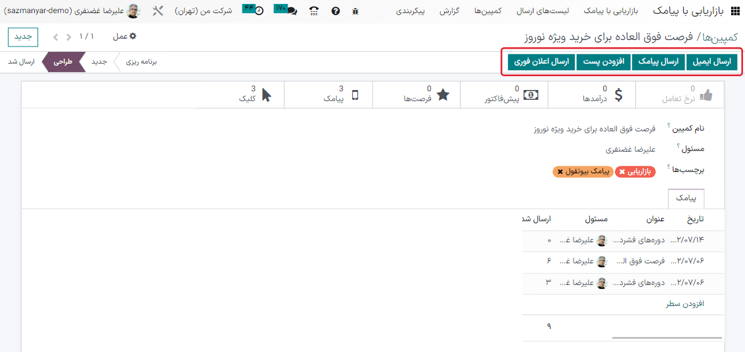Screen dimensions: 745x352
Task: Click the wrench and screwdriver tools icon
Action: 158,11
